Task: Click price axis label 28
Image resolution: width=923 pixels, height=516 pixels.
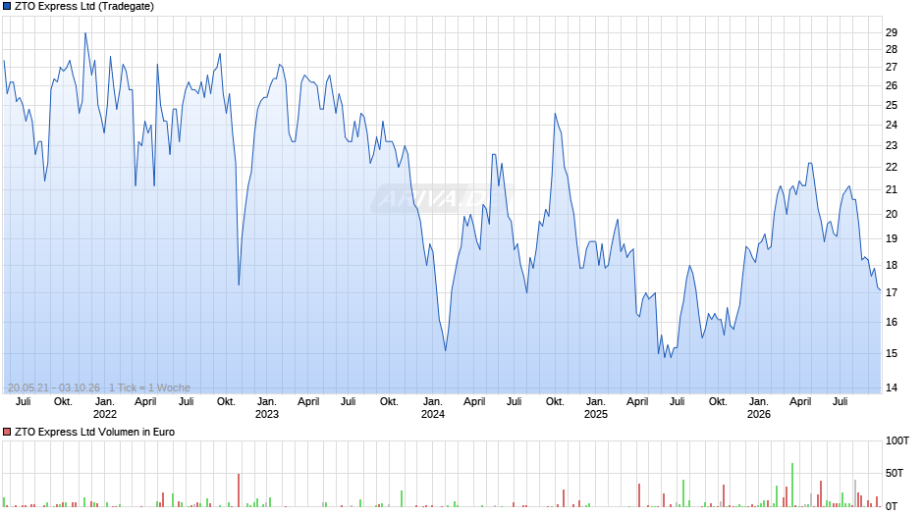Action: coord(892,49)
